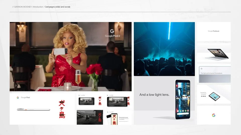Click the blue concert crowd photo
This screenshot has width=241, height=135.
(x=164, y=49)
